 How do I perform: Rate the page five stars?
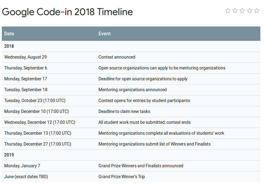(257, 11)
